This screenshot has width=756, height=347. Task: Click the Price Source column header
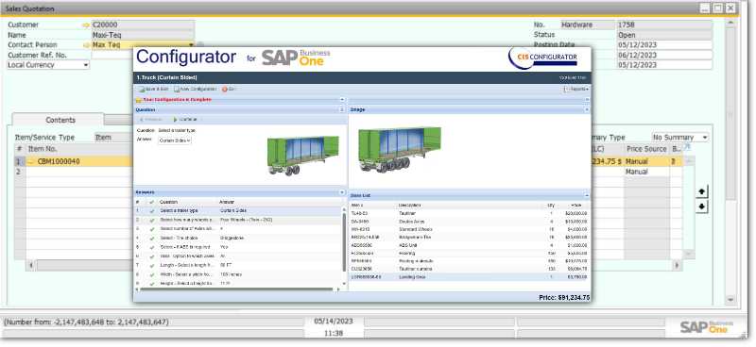click(x=646, y=149)
